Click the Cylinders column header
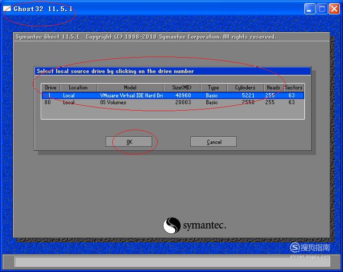This screenshot has height=272, width=343. coord(245,87)
